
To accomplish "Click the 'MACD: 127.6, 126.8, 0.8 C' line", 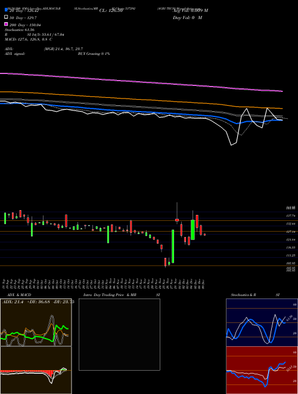I will (x=29, y=39).
